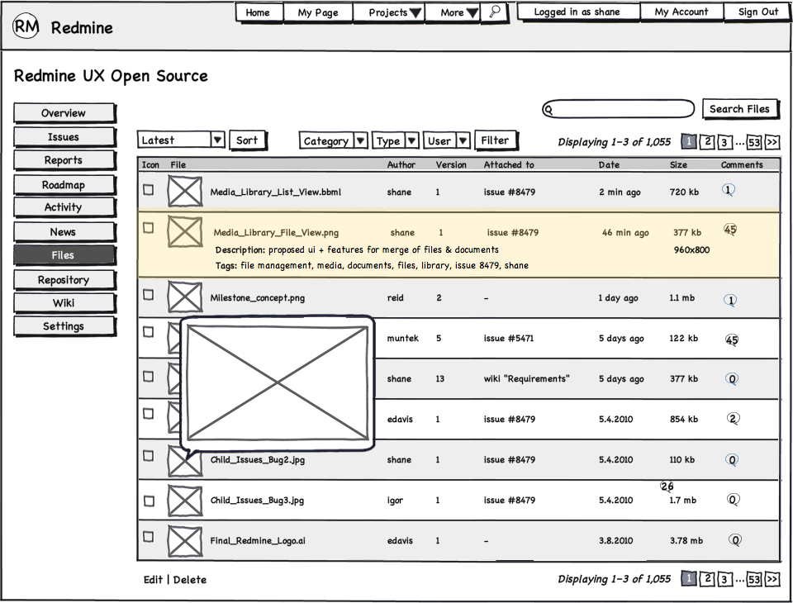Image resolution: width=793 pixels, height=603 pixels.
Task: Open the Repository sidebar tab
Action: coord(64,280)
